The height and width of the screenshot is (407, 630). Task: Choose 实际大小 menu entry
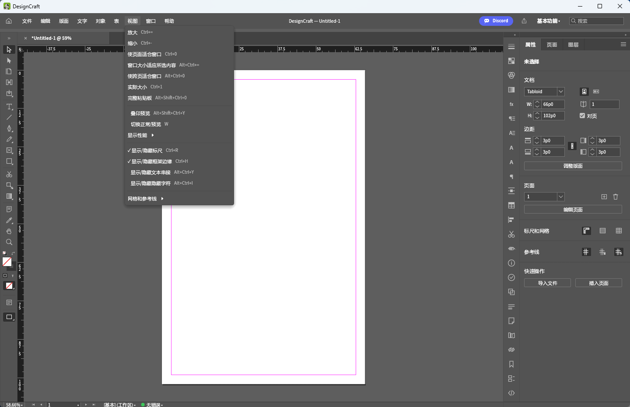(179, 87)
